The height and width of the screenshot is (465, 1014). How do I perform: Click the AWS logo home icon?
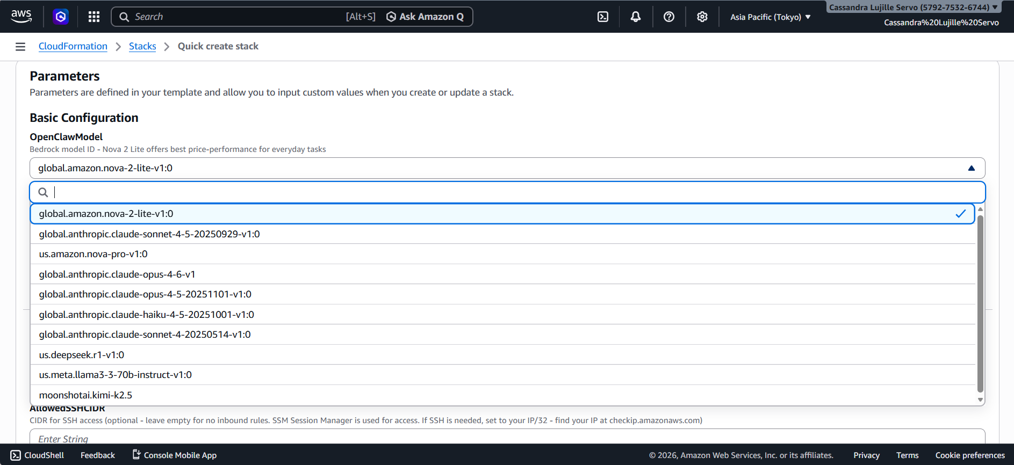coord(21,16)
